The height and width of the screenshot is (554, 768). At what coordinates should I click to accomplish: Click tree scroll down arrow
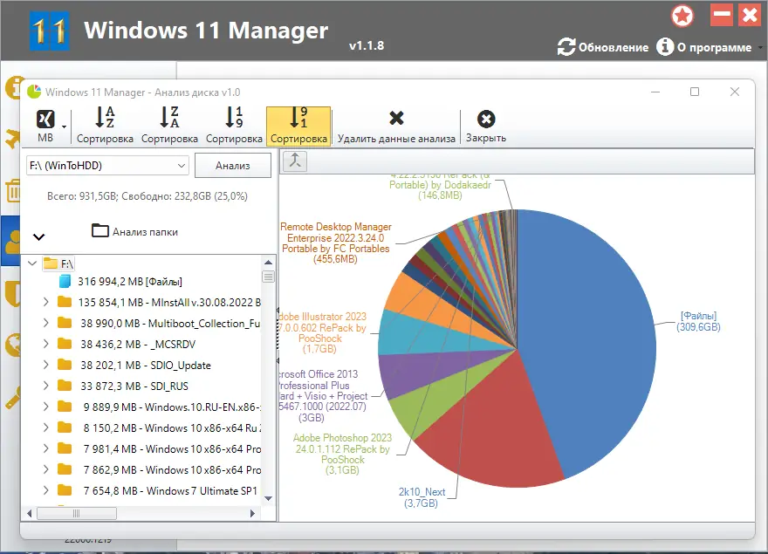(268, 499)
